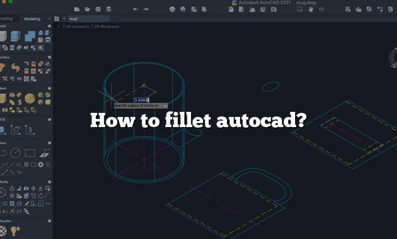Image resolution: width=397 pixels, height=239 pixels.
Task: Click the light bulb icon in Visualize
Action: point(15,231)
